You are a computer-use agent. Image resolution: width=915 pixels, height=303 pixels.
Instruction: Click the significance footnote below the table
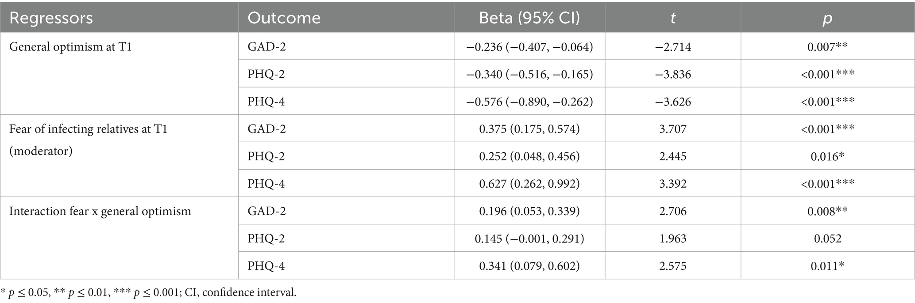pos(148,293)
